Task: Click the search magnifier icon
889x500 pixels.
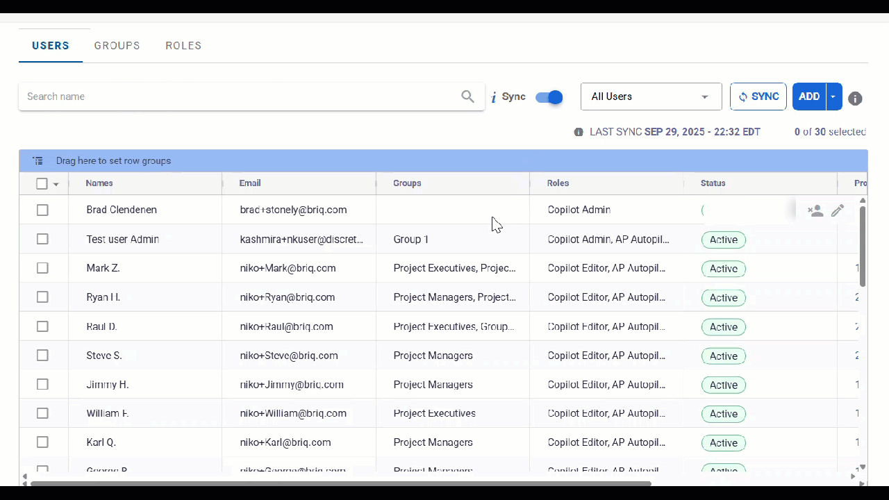Action: tap(467, 97)
